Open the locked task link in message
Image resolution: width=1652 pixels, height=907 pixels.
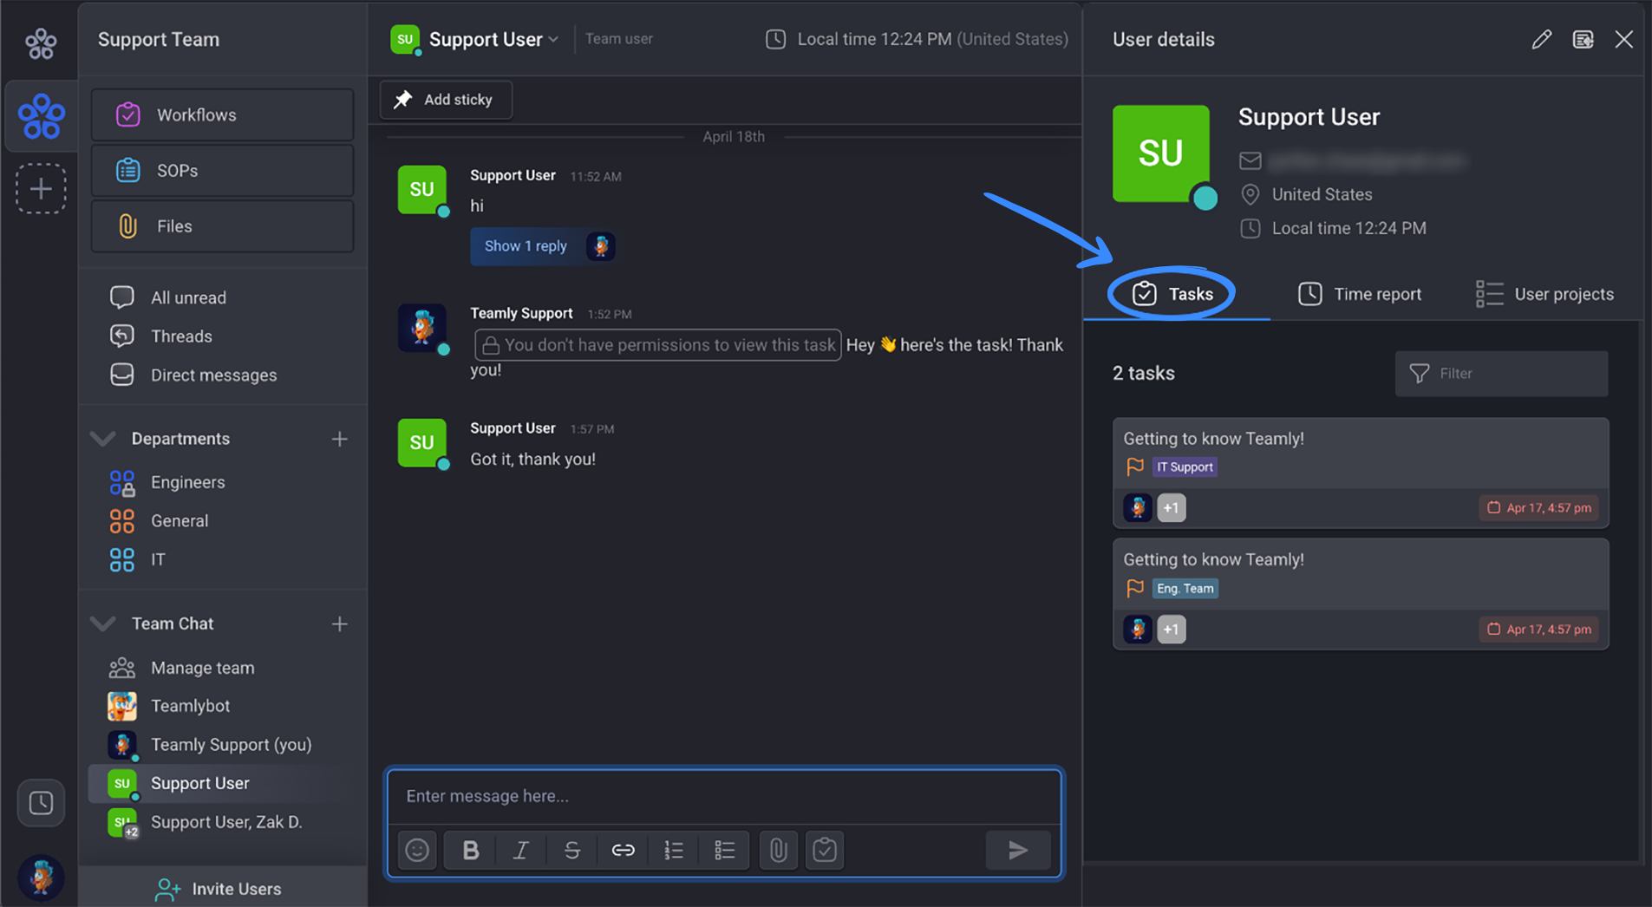[657, 344]
